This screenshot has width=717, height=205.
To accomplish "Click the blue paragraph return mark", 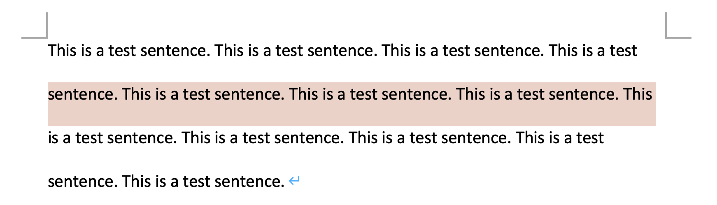I will point(294,181).
